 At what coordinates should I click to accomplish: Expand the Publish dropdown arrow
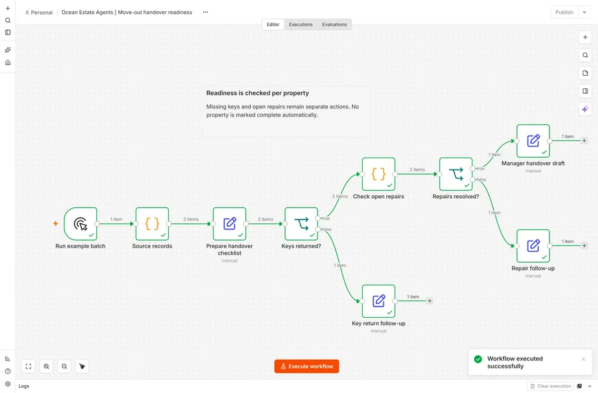[584, 12]
